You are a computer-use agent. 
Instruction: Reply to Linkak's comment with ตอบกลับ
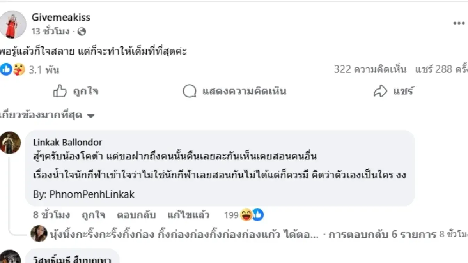click(x=136, y=215)
